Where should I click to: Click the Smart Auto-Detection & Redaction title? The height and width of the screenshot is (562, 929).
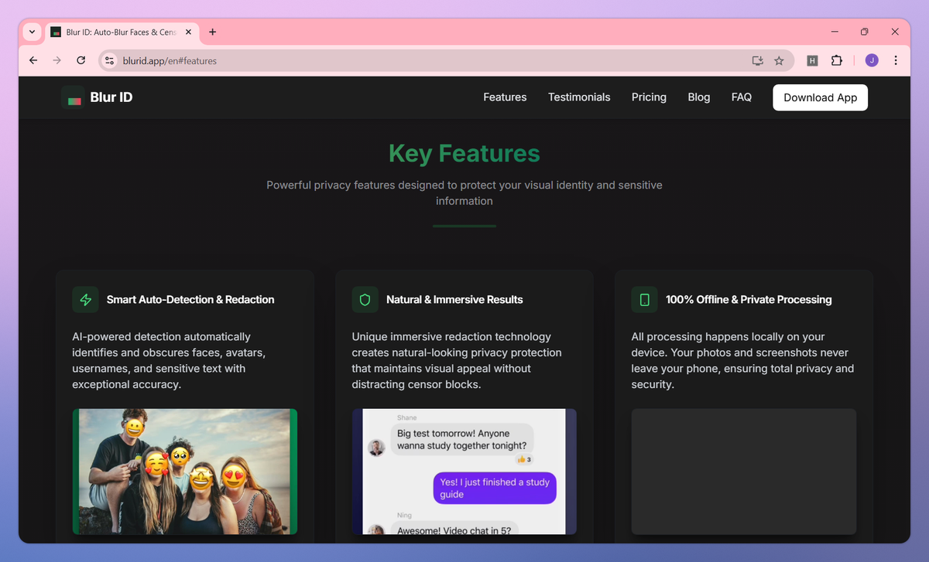190,300
